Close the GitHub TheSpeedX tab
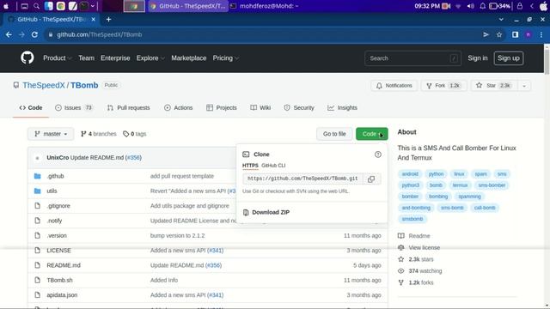Image resolution: width=550 pixels, height=309 pixels. click(94, 20)
